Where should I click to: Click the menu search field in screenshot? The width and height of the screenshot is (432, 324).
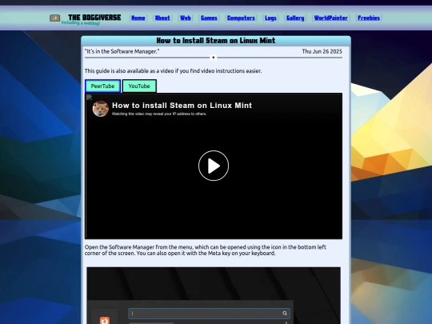pyautogui.click(x=209, y=314)
